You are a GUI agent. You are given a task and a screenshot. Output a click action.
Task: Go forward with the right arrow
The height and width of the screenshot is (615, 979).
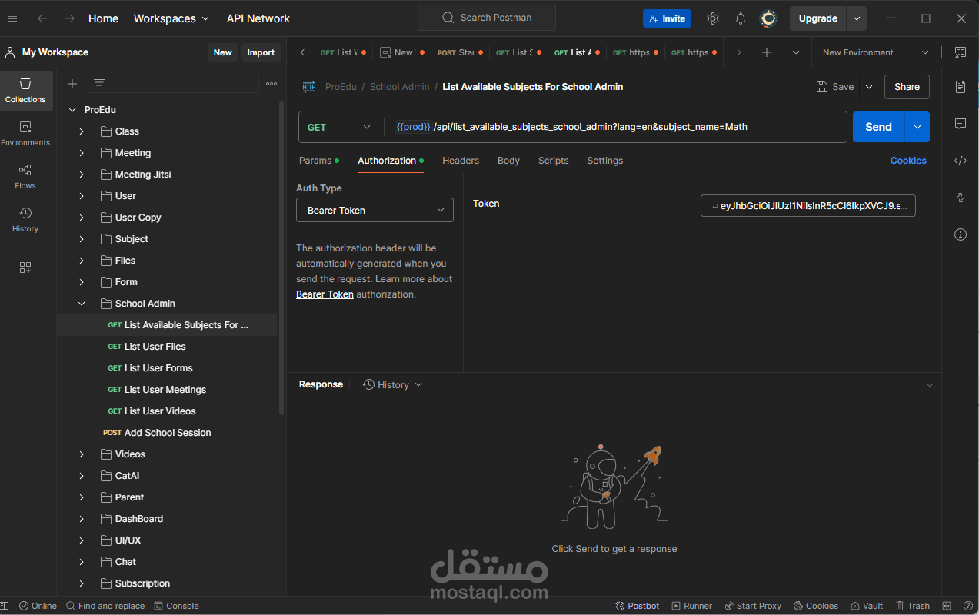coord(70,18)
